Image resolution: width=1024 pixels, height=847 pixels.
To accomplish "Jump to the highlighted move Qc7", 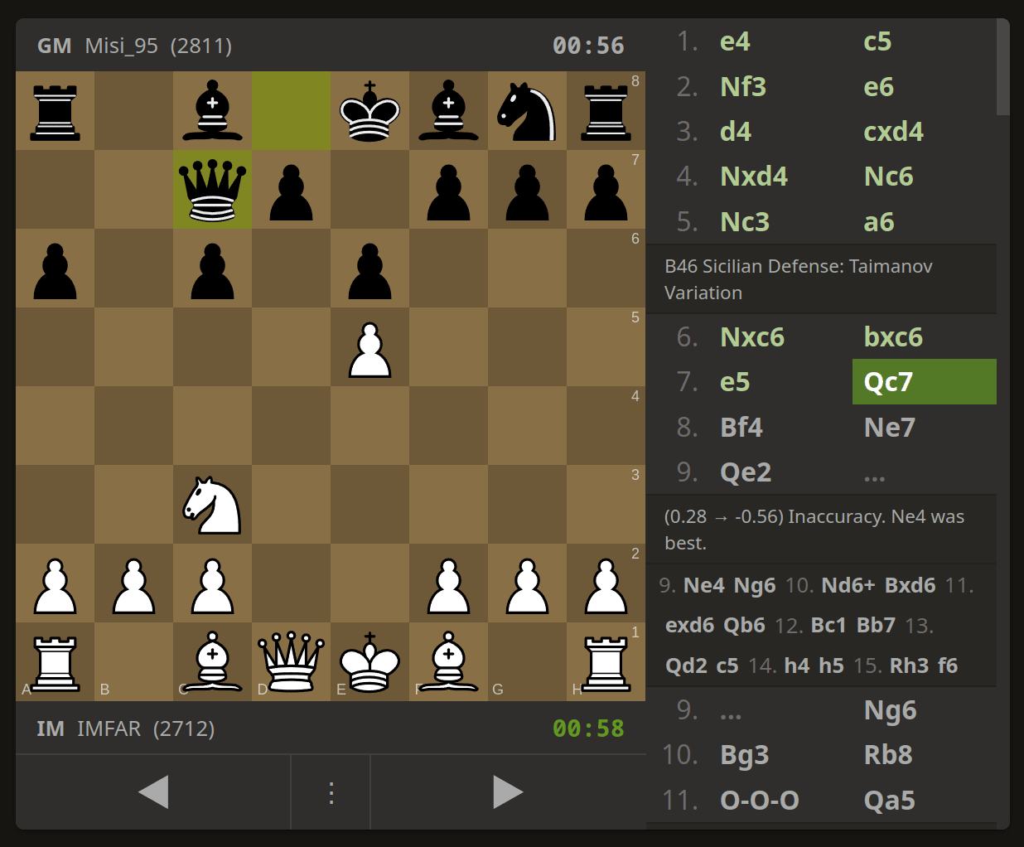I will [x=924, y=381].
